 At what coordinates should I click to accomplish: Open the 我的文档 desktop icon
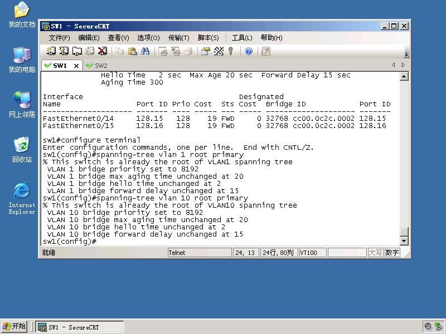coord(22,15)
